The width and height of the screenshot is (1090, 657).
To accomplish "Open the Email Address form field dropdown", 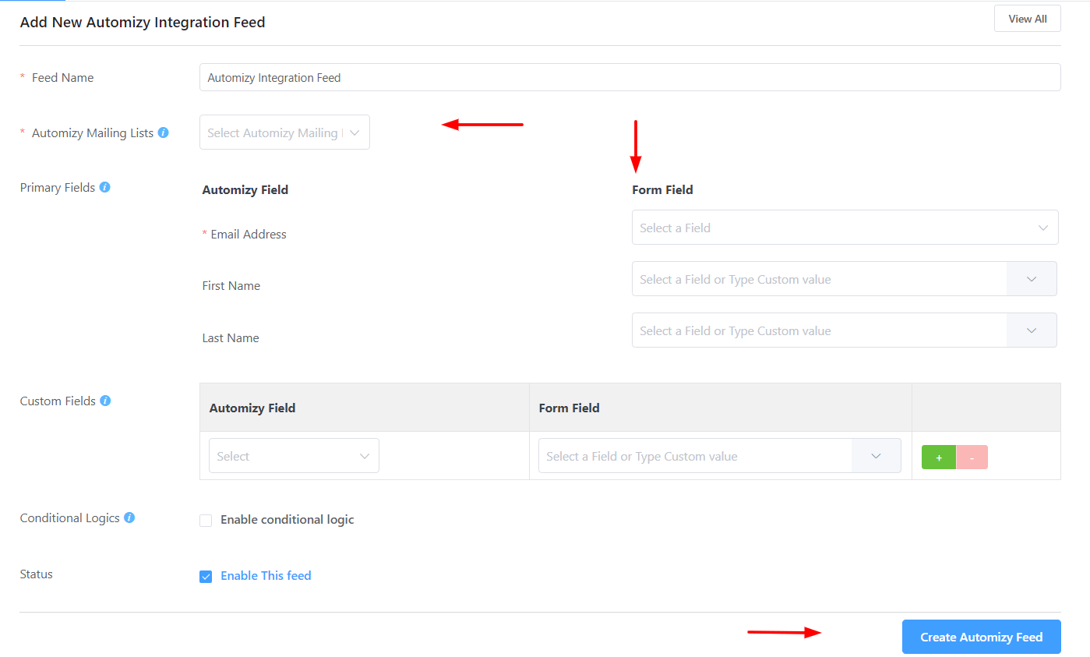I will (x=845, y=228).
